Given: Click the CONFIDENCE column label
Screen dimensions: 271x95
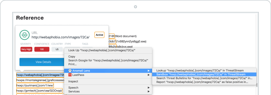Looking at the screenshot, I should [42, 44].
